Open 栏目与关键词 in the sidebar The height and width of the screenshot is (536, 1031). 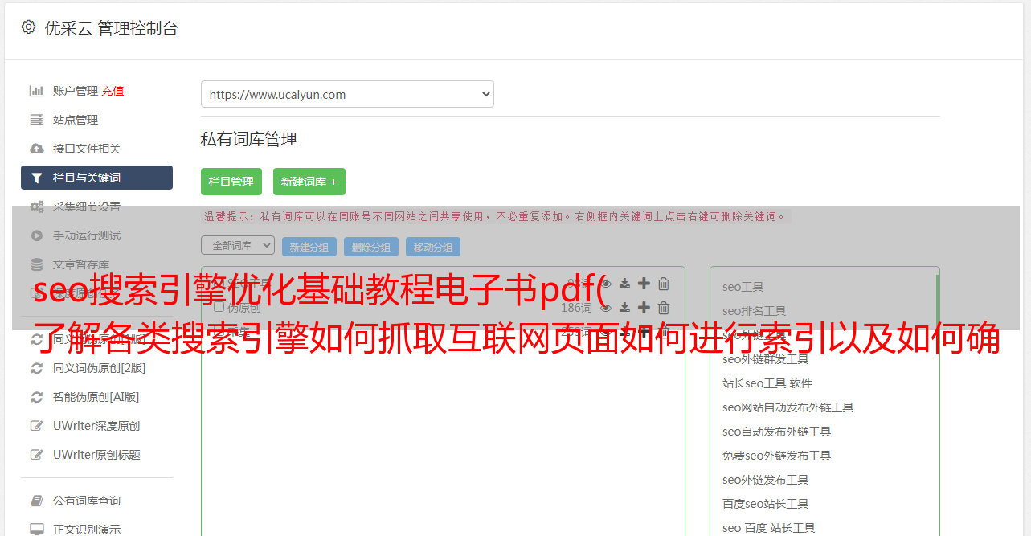pos(96,178)
